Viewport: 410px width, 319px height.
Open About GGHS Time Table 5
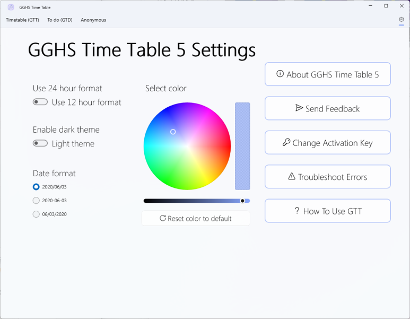pos(328,74)
